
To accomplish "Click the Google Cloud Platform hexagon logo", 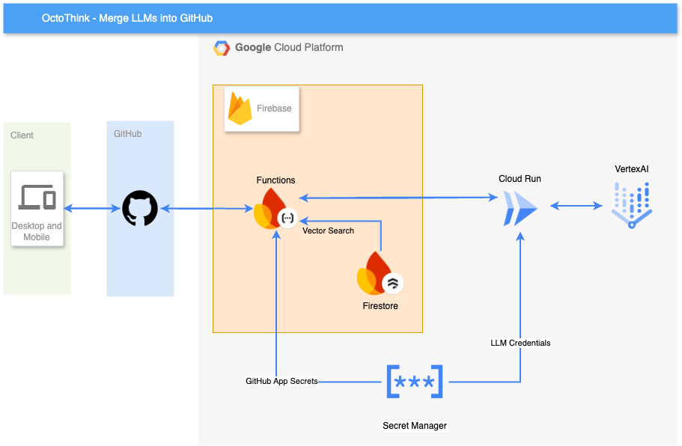I will point(222,48).
